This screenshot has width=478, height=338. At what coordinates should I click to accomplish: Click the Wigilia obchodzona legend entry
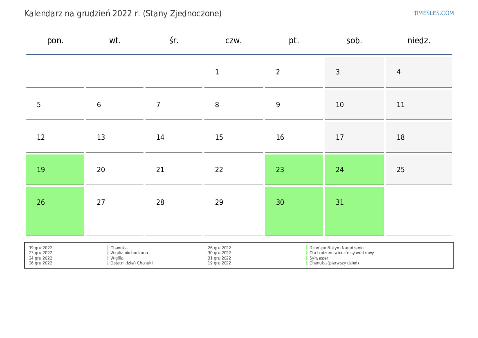pos(129,253)
